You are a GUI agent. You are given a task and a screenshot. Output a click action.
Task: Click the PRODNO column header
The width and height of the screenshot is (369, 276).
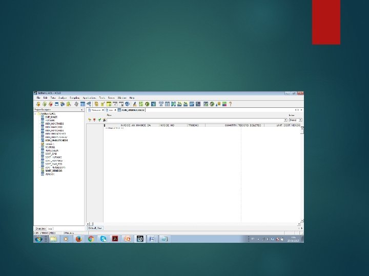tap(196, 125)
